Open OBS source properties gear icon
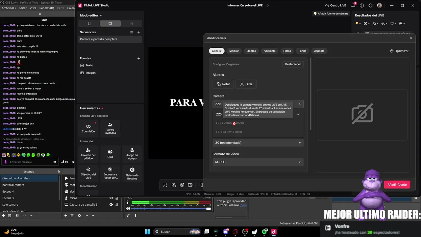Viewport: 421px width, 237px height. click(79, 215)
